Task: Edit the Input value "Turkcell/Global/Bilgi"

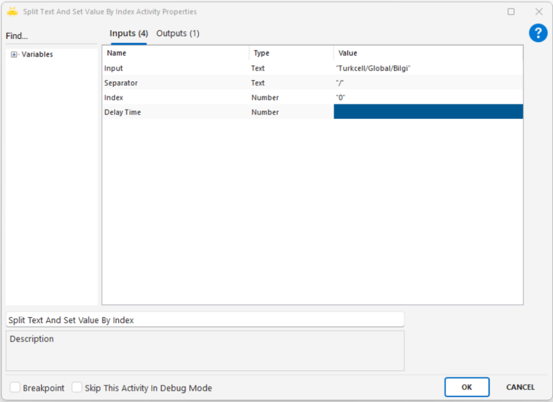Action: pyautogui.click(x=428, y=69)
